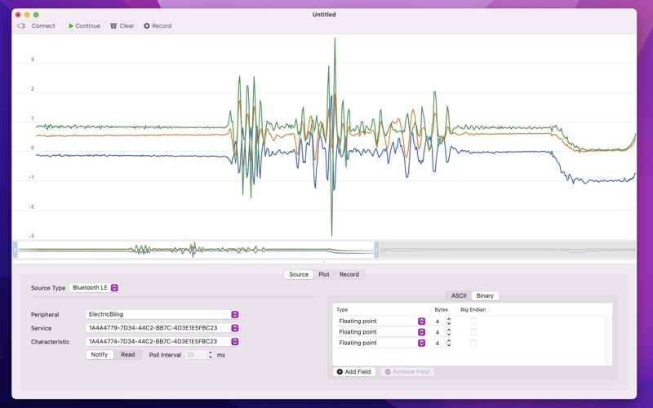The width and height of the screenshot is (653, 408).
Task: Start capture with the Record icon
Action: click(147, 26)
